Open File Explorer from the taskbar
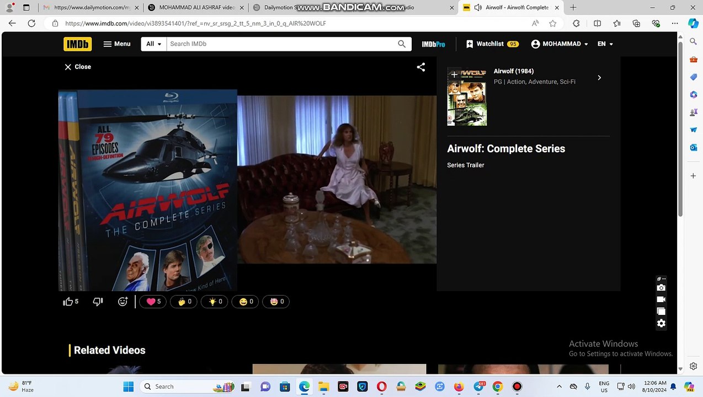 323,387
